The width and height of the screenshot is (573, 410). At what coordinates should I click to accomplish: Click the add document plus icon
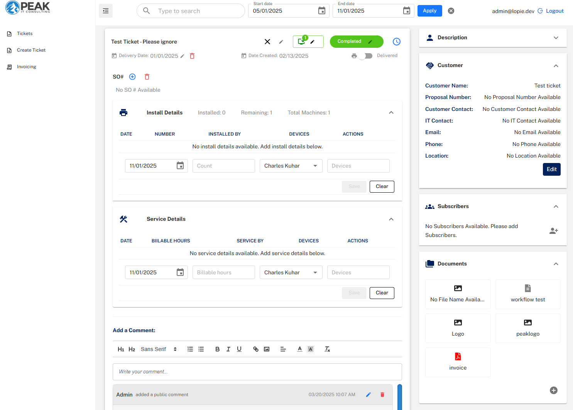pyautogui.click(x=554, y=390)
